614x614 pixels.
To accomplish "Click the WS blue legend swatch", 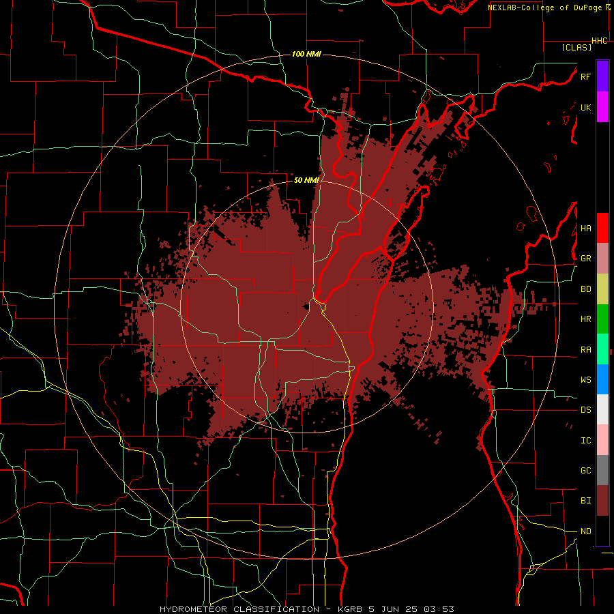I will coord(602,379).
